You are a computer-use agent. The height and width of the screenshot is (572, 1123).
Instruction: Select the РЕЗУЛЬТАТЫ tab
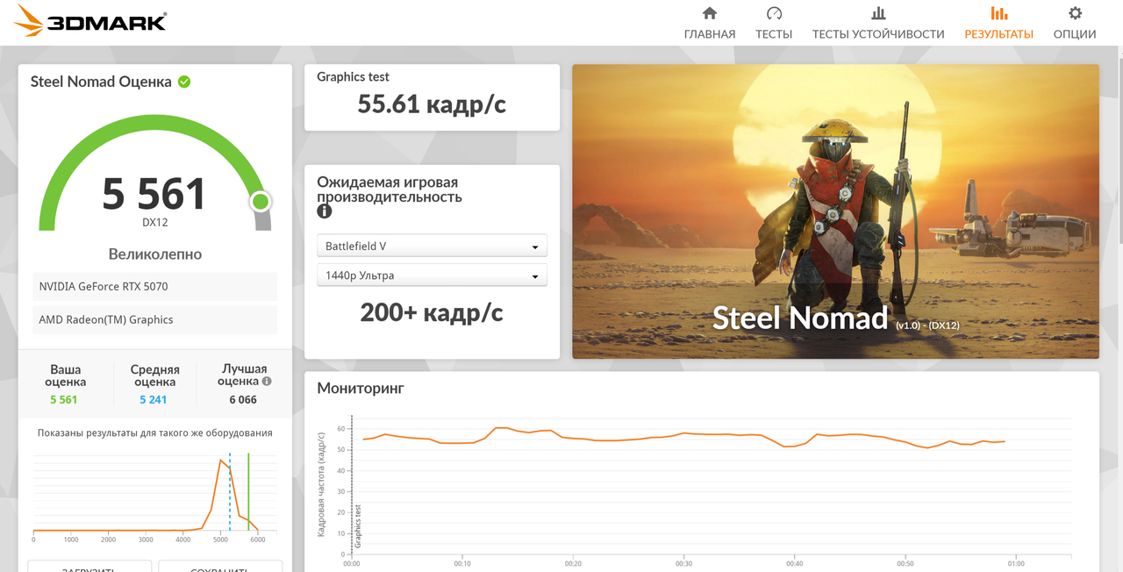coord(998,34)
